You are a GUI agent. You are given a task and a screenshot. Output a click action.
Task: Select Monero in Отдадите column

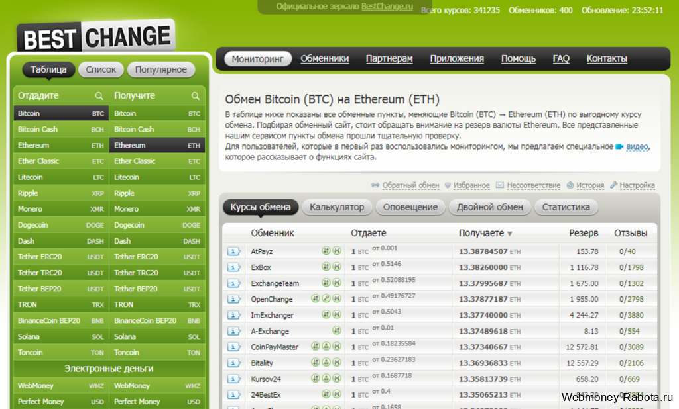click(60, 209)
